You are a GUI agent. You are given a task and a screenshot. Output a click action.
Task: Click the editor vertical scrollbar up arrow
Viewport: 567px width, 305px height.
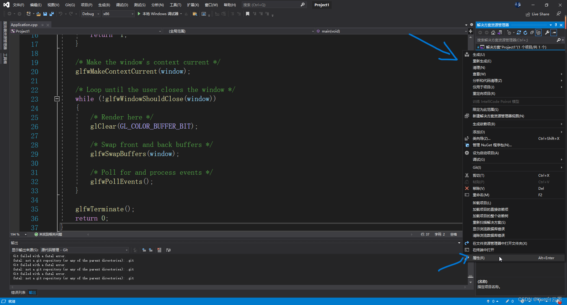[x=470, y=37]
